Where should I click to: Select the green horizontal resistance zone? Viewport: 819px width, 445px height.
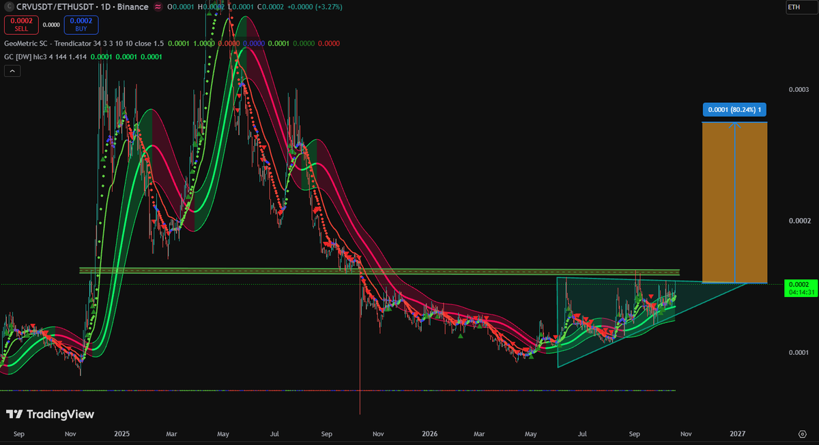(x=379, y=271)
